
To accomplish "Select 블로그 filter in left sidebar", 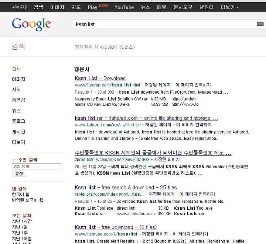I will click(x=18, y=121).
